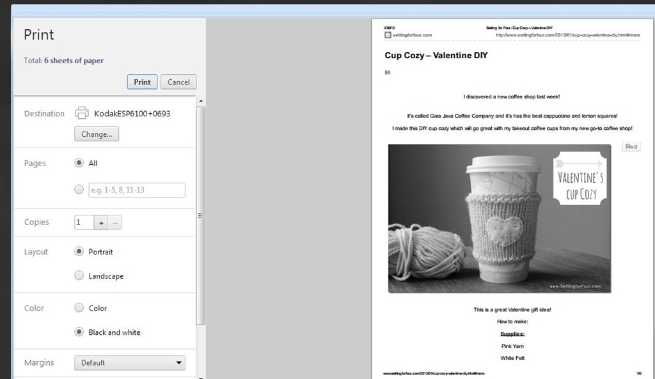
Task: Click the printer icon next to KodakESP6100+0693
Action: [81, 112]
